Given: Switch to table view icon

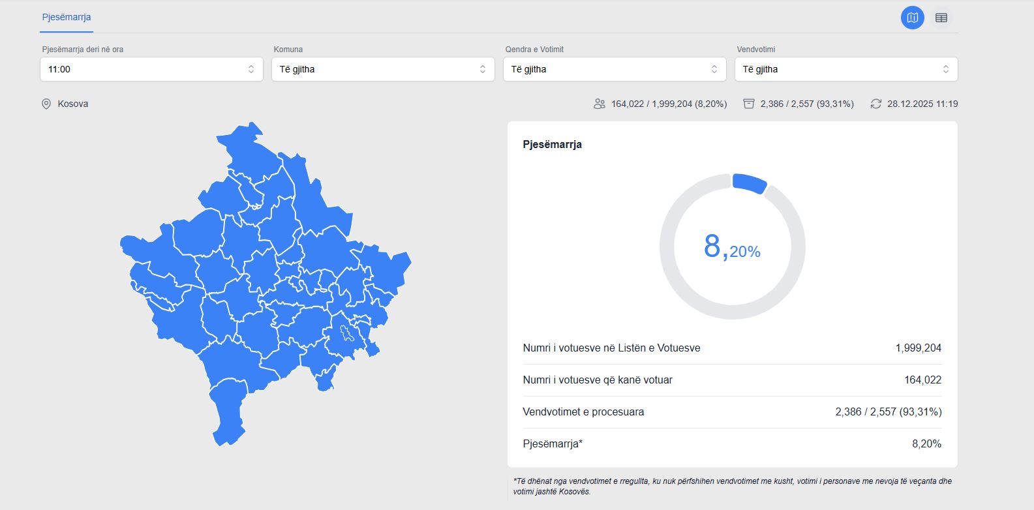Looking at the screenshot, I should 941,18.
